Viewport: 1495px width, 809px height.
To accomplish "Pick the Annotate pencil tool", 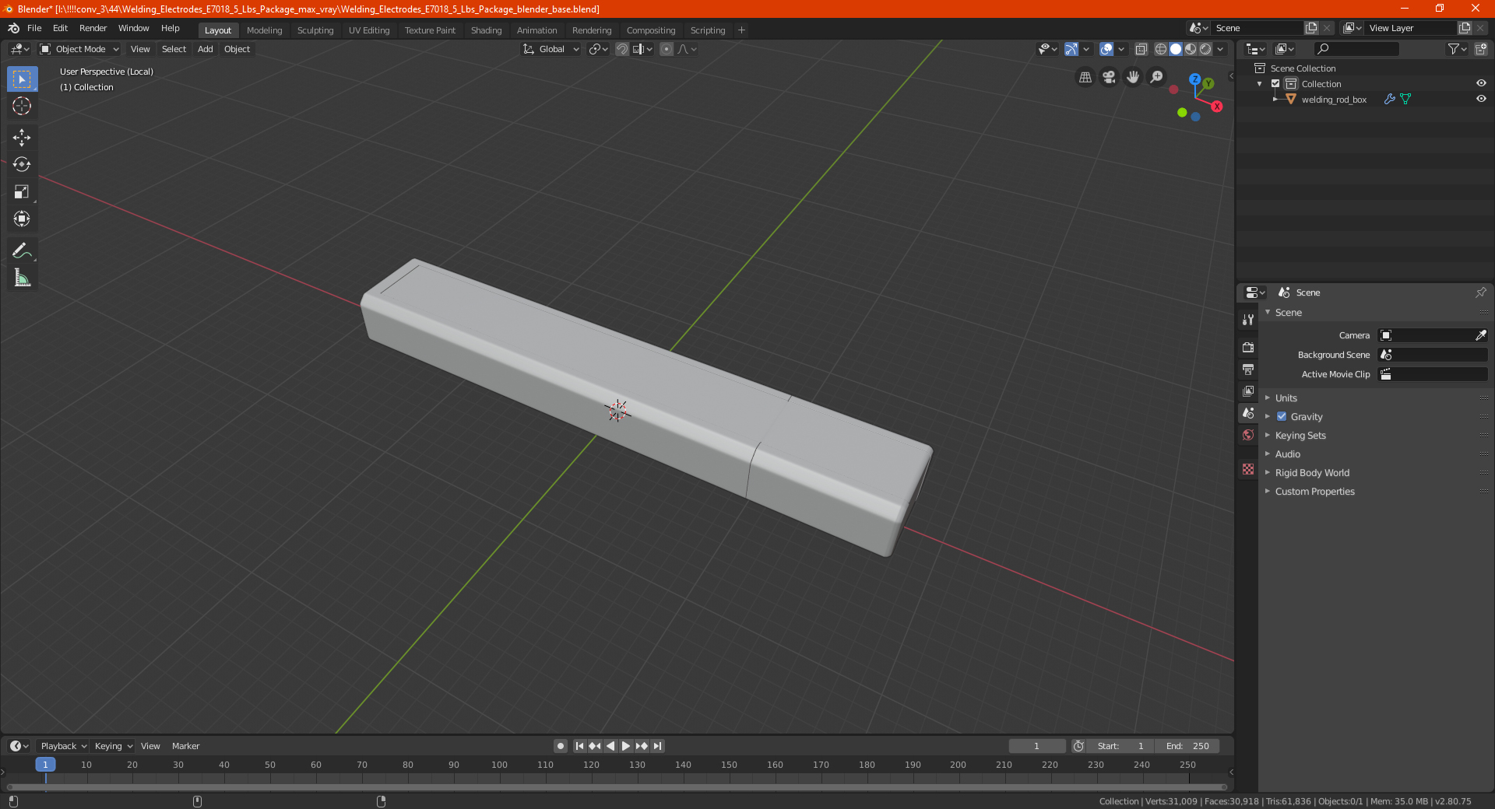I will click(22, 250).
